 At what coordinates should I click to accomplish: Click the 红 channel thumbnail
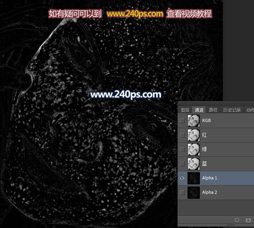[x=193, y=135]
